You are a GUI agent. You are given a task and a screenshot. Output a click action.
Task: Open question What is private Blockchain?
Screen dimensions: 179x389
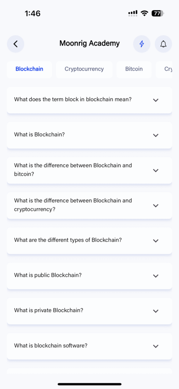(89, 311)
